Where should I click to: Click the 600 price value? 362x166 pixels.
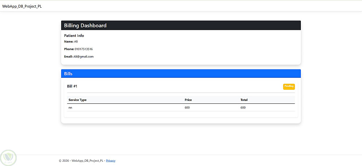[187, 108]
